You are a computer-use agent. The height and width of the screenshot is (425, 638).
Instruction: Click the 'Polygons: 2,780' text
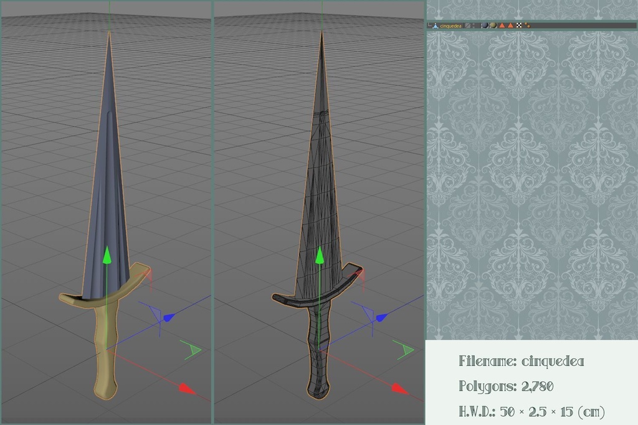point(506,386)
